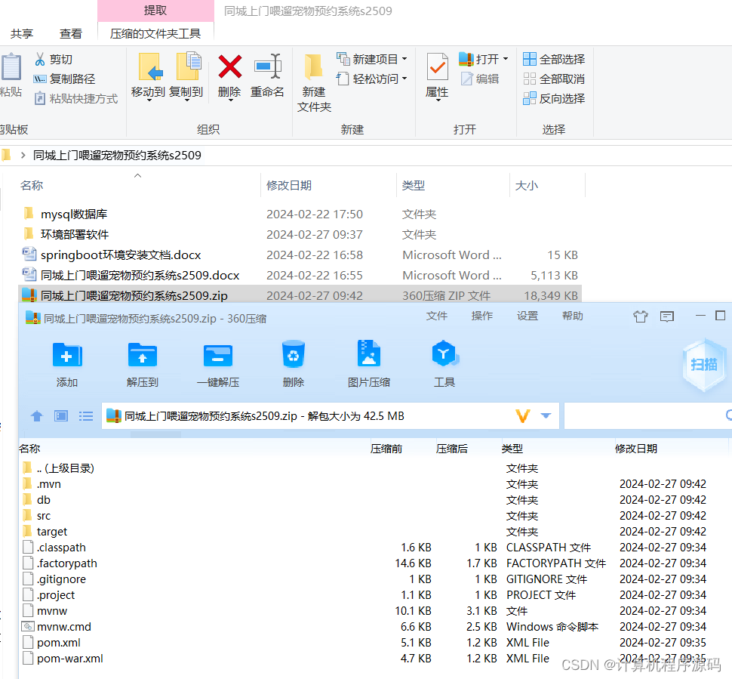Click the Extract (提取) pink tab

[x=155, y=11]
